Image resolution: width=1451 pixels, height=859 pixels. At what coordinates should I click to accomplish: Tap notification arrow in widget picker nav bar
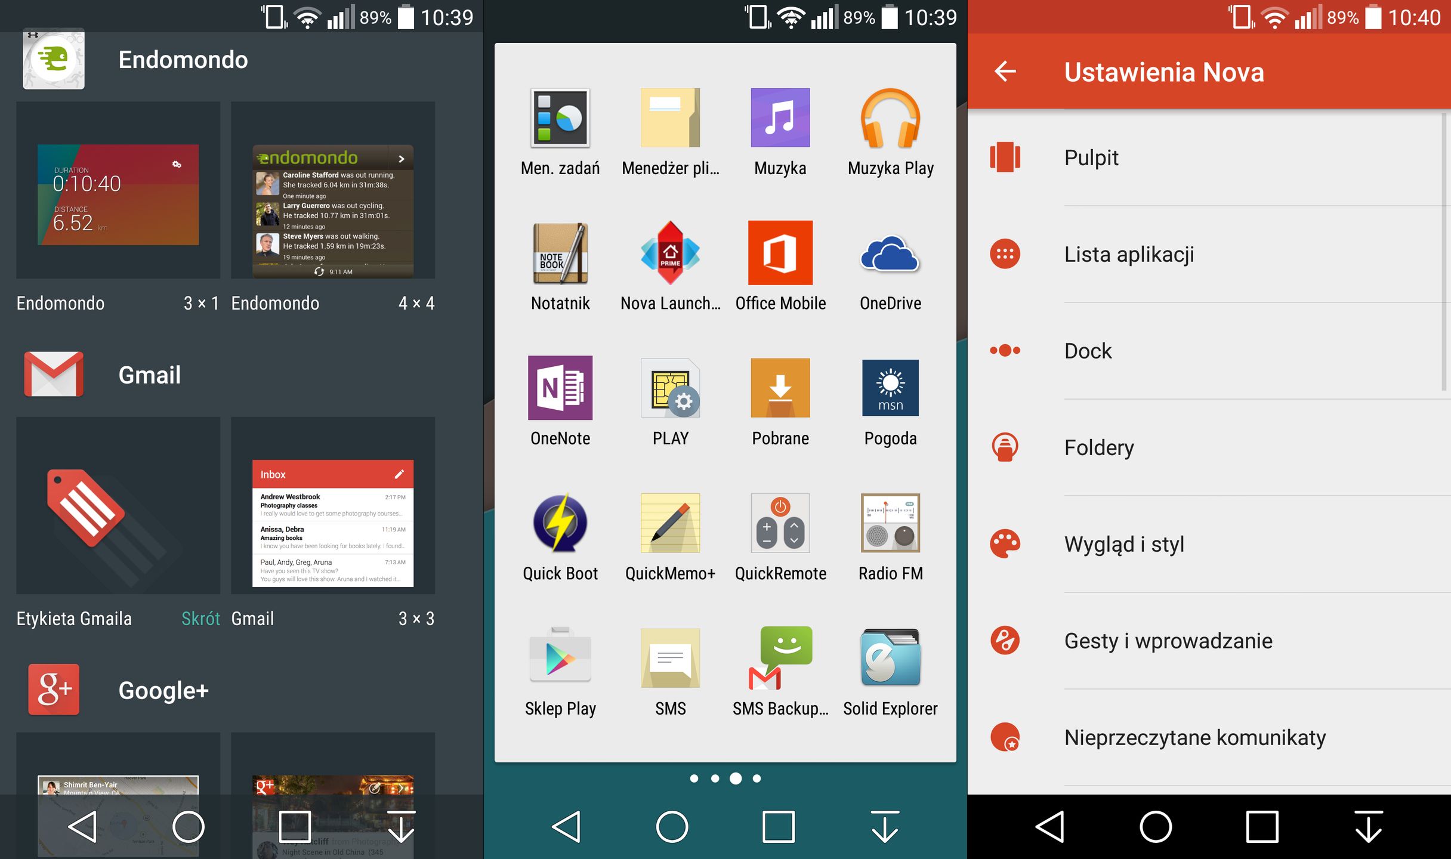pos(401,826)
